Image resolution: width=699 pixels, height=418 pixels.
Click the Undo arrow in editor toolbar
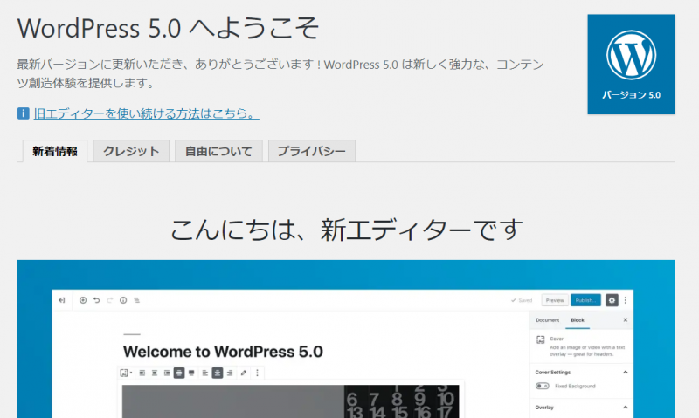click(96, 300)
